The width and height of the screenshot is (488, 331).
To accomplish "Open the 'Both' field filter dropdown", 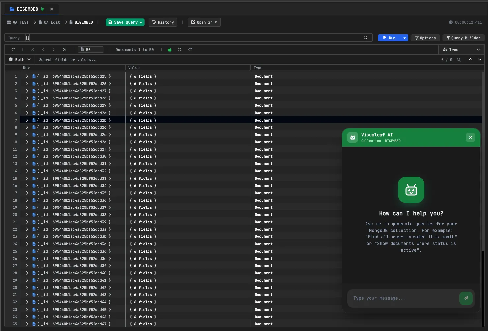I will [19, 59].
